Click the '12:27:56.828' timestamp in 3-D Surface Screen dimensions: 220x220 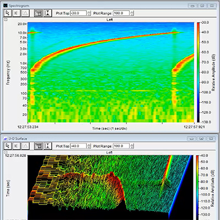[x=15, y=156]
